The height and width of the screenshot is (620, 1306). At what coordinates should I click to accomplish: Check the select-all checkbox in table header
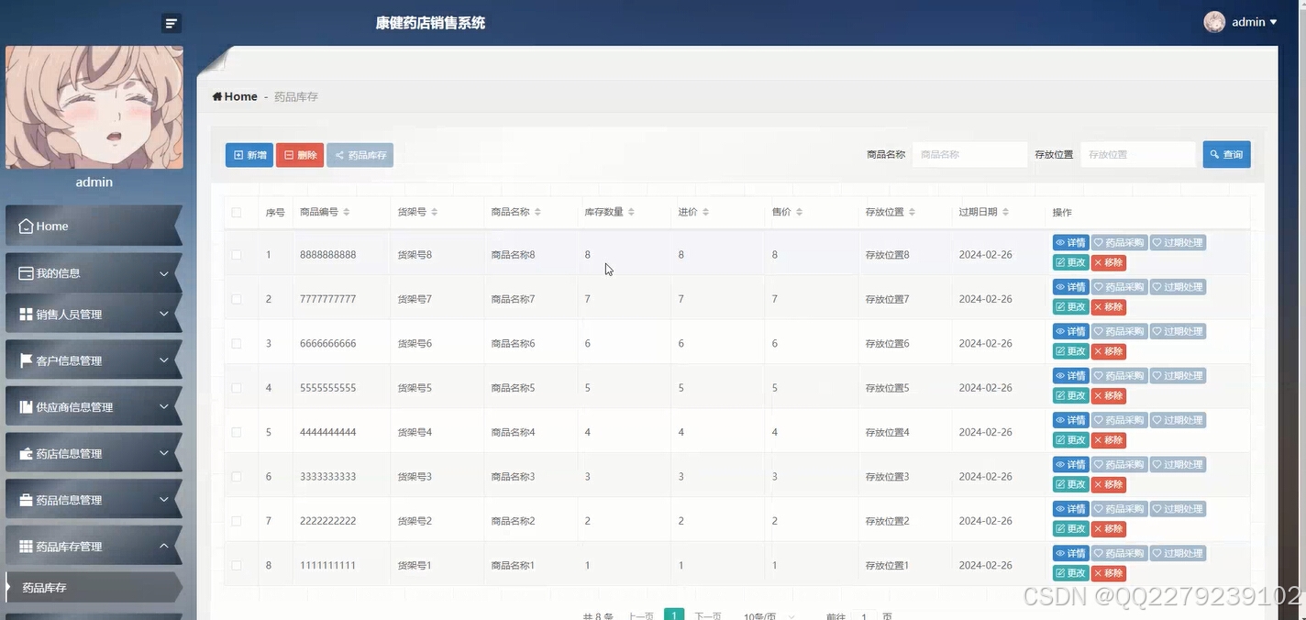(237, 211)
